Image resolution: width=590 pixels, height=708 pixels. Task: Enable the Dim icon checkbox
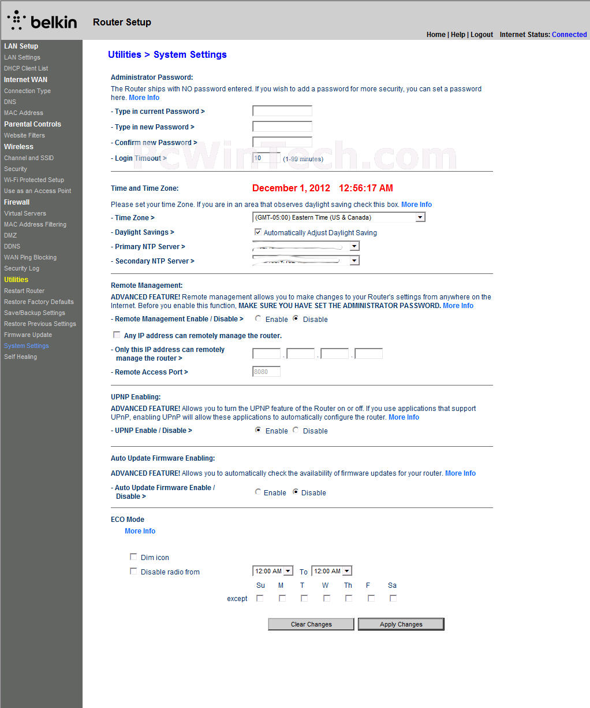coord(133,557)
